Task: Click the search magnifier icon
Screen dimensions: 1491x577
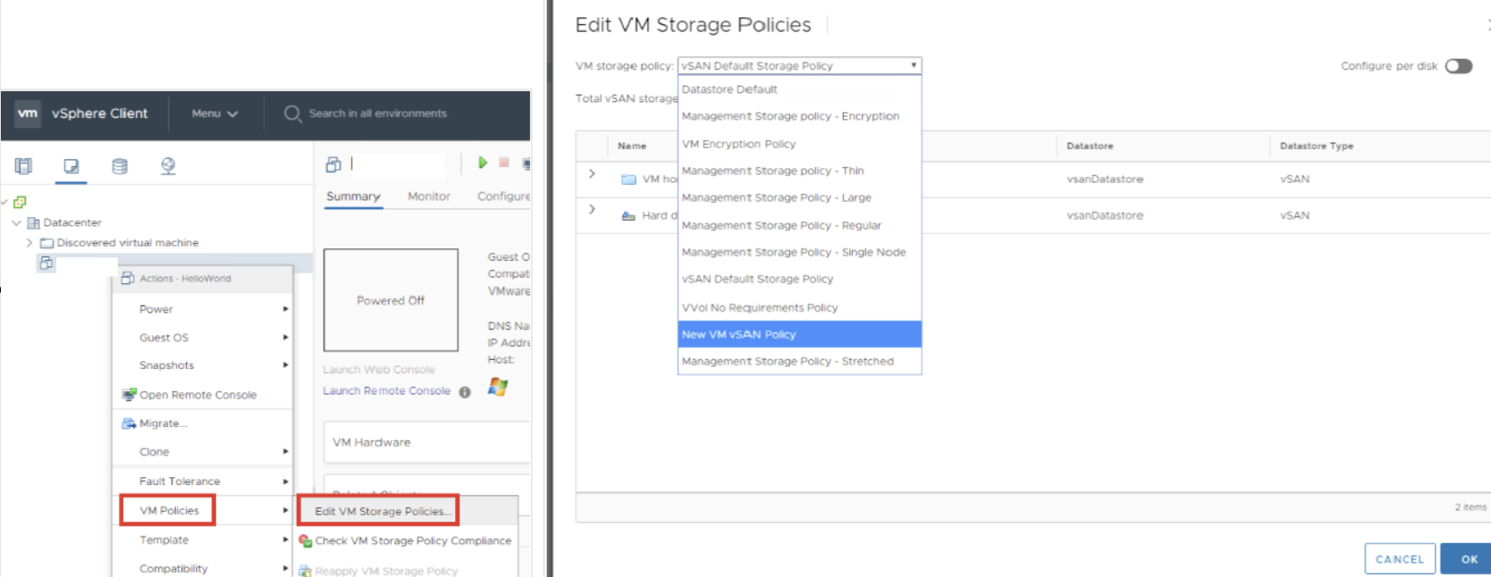Action: click(292, 113)
